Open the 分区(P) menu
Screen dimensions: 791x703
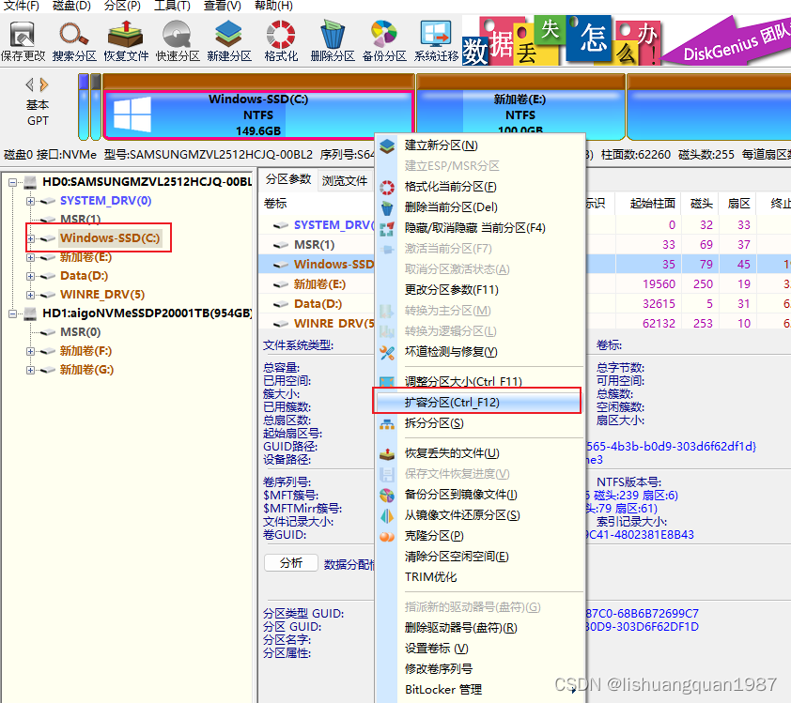[122, 6]
